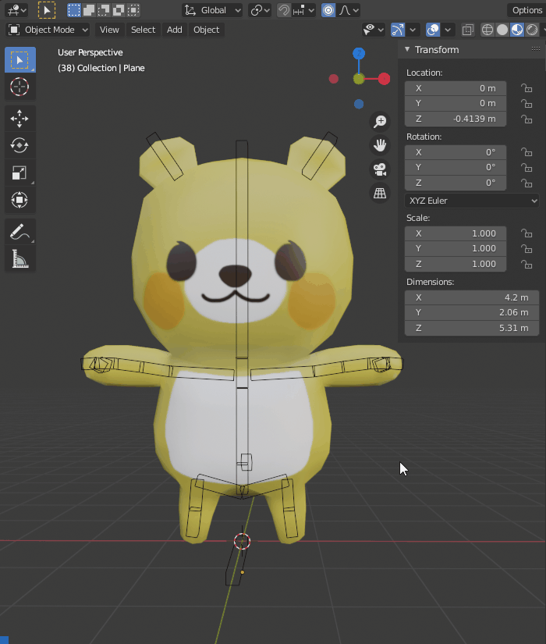Viewport: 546px width, 644px height.
Task: Open the Global transform orientation dropdown
Action: (212, 10)
